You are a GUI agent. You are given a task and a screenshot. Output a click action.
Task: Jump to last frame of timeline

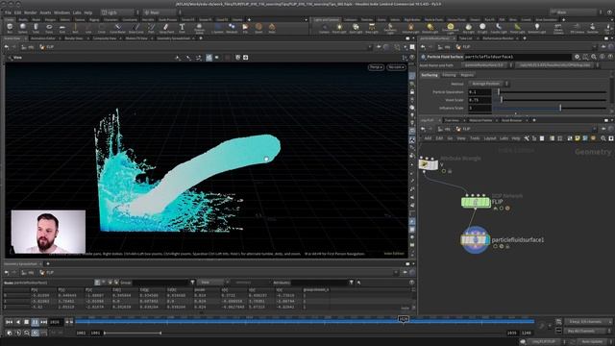pos(43,322)
